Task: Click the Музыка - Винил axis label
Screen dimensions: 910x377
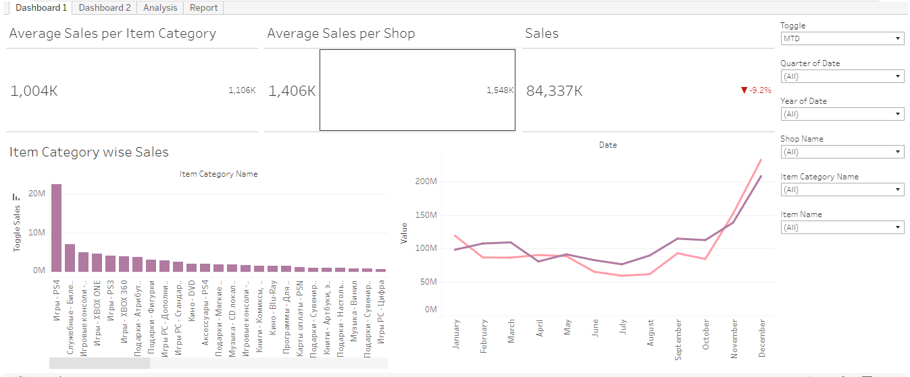Action: [x=354, y=312]
